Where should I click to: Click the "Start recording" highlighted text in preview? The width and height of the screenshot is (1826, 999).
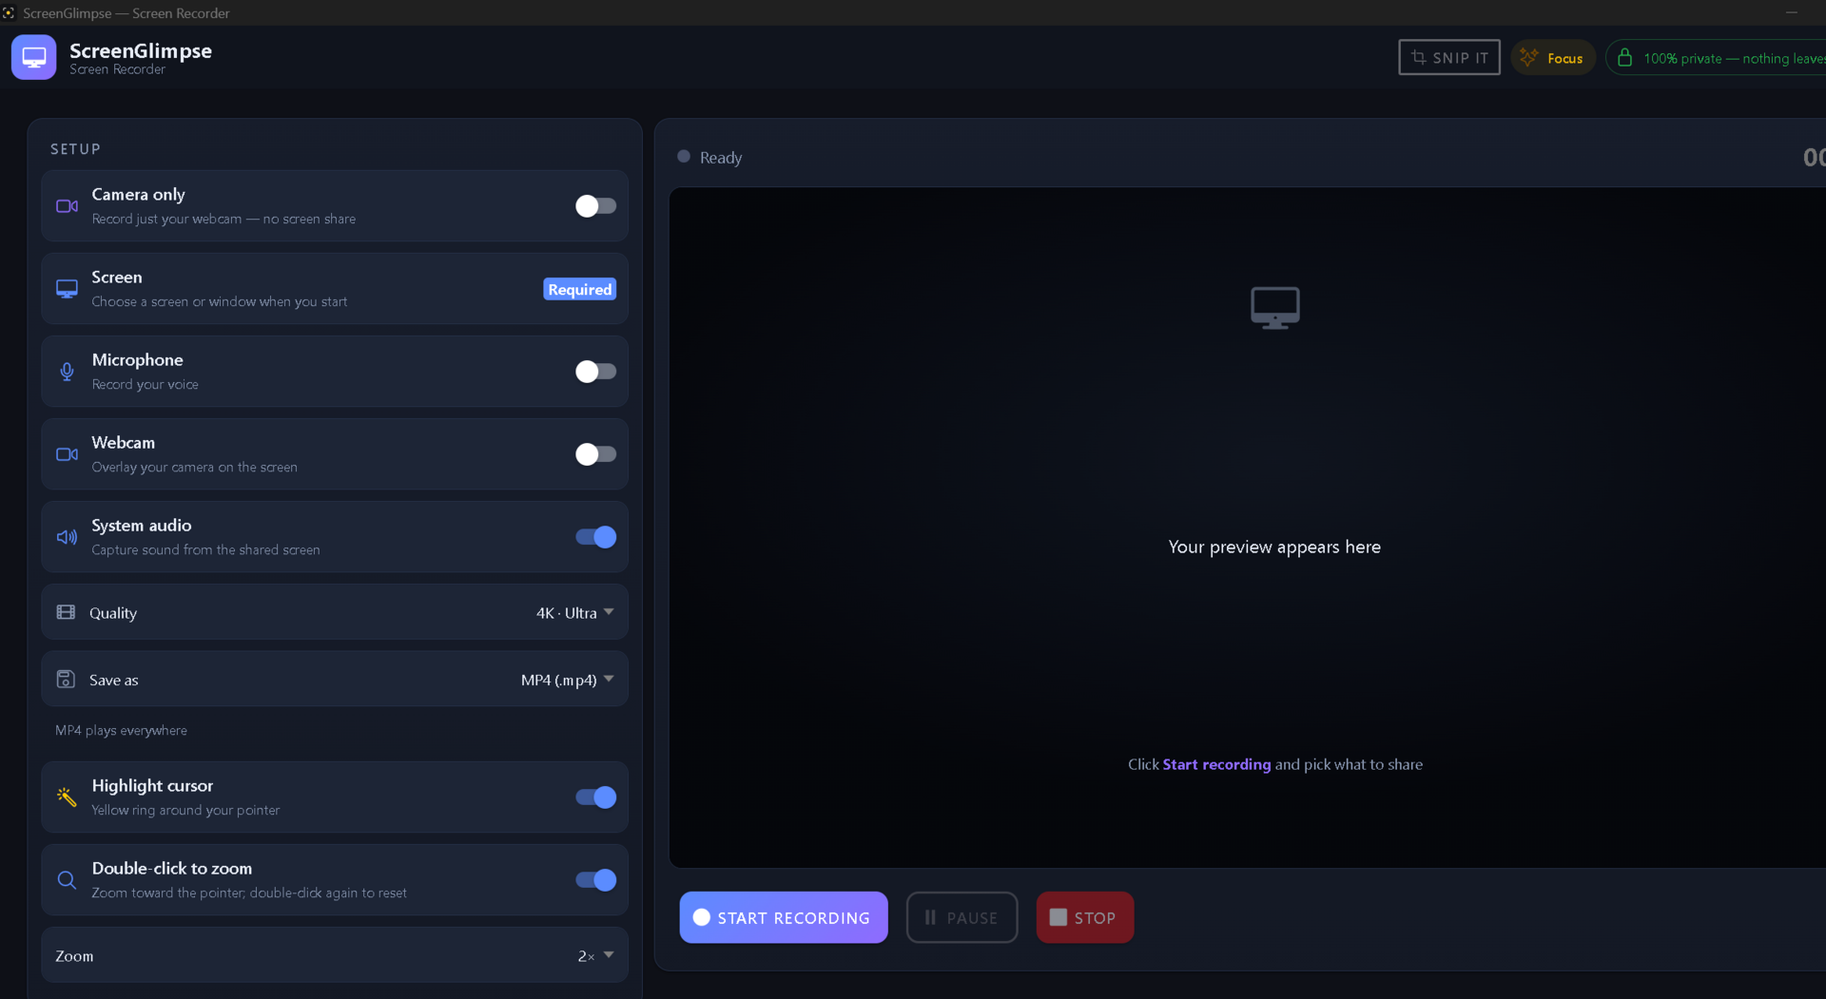pos(1216,764)
